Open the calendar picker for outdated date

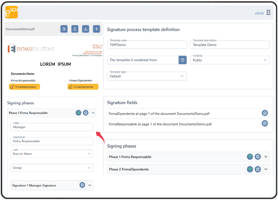coord(182,60)
